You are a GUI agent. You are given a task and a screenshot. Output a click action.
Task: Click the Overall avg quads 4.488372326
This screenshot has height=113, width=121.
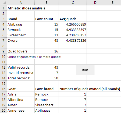tap(73, 40)
